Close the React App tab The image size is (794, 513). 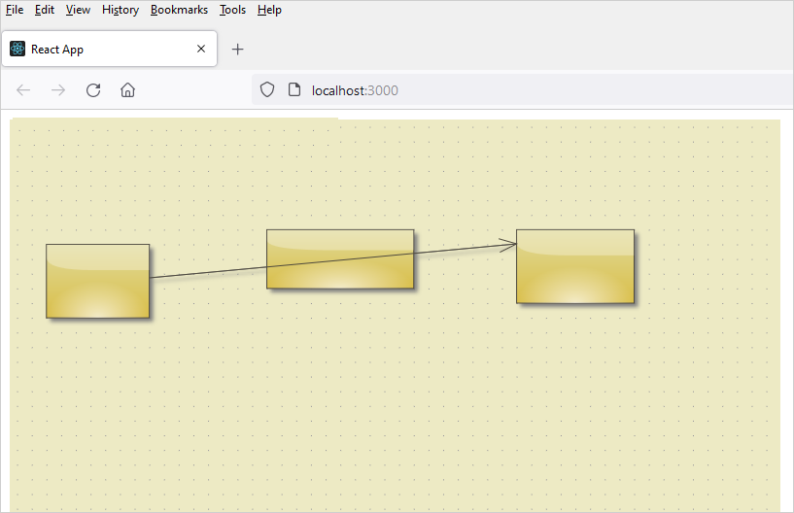point(201,50)
